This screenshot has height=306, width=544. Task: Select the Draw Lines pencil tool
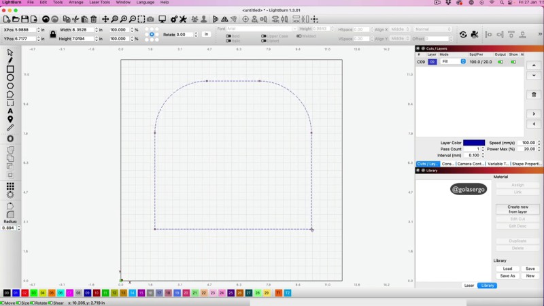pos(10,61)
